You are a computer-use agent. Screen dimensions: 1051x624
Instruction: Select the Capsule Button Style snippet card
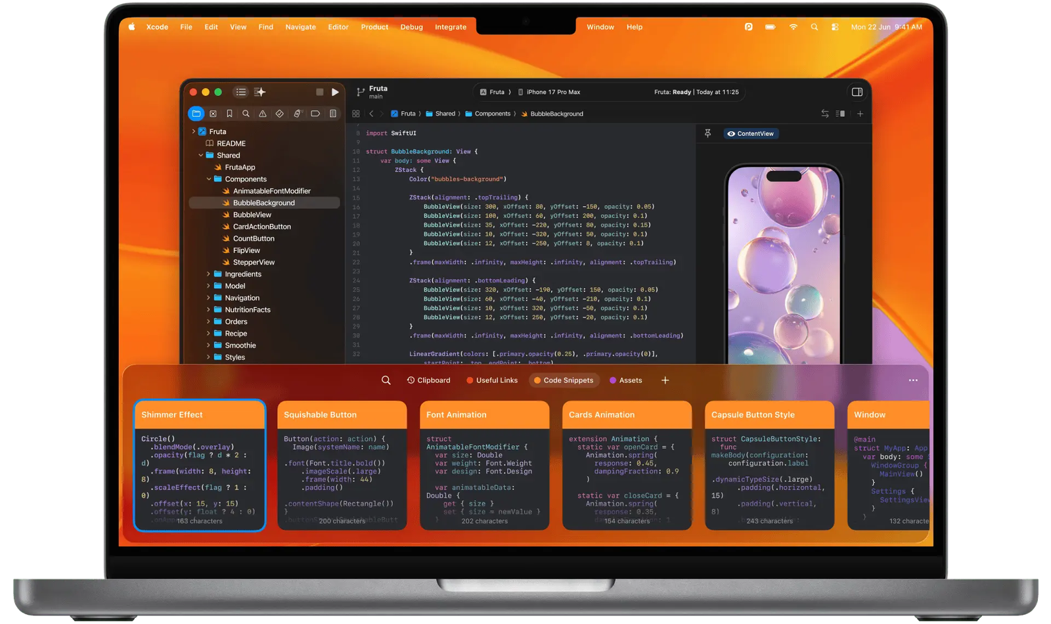point(770,465)
